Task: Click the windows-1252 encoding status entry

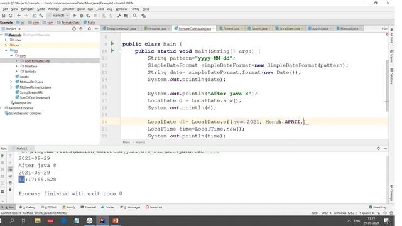Action: tap(345, 213)
